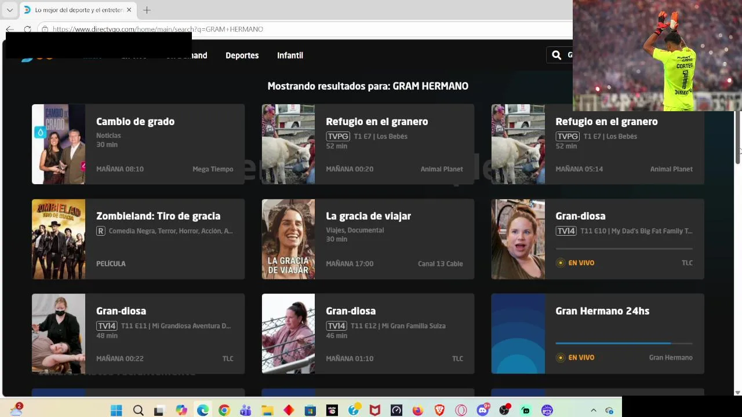Image resolution: width=742 pixels, height=417 pixels.
Task: Open Discord from the taskbar
Action: pos(482,410)
